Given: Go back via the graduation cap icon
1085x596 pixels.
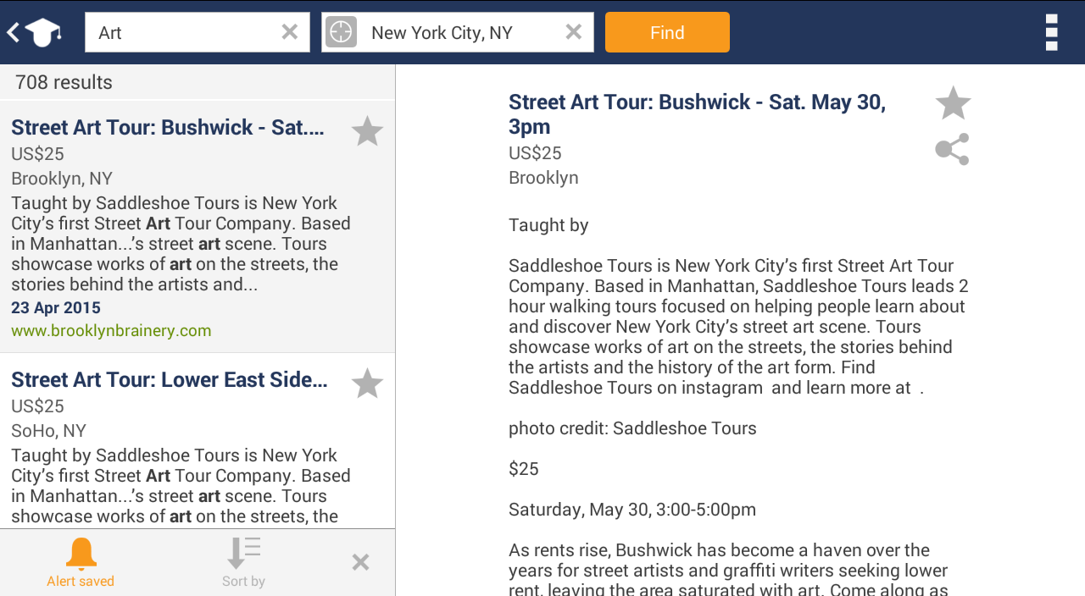Looking at the screenshot, I should click(x=34, y=33).
